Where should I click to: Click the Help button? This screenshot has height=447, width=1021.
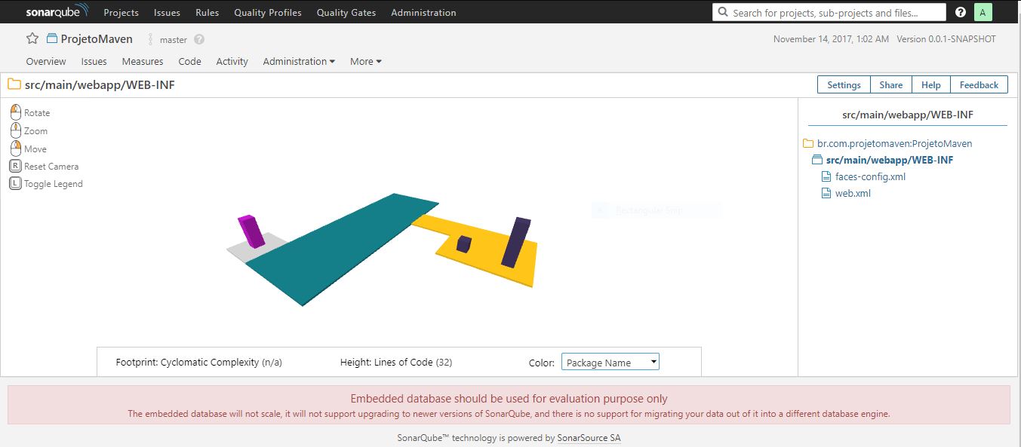930,84
